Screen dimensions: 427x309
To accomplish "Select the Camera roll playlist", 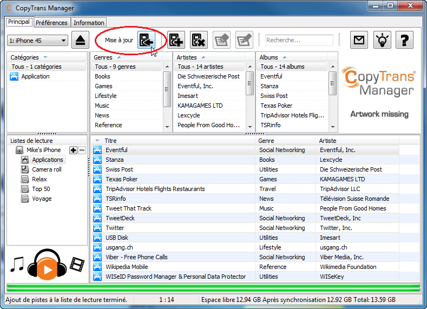I will pos(47,169).
